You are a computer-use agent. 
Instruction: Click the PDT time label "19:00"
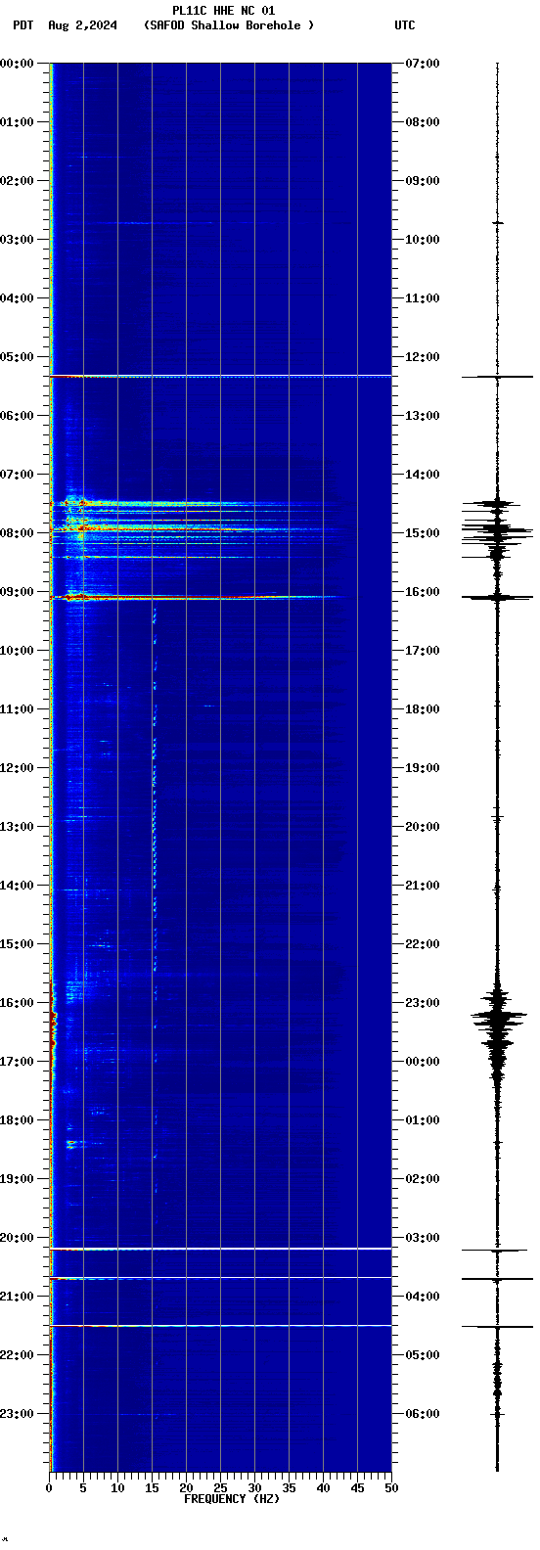[17, 1179]
